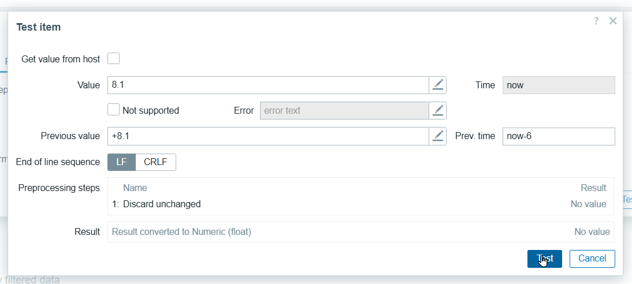Click into the Value input field
This screenshot has height=284, width=632.
click(x=268, y=85)
